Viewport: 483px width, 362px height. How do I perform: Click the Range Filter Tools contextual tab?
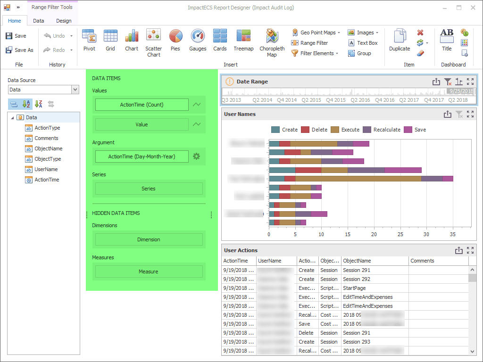click(x=52, y=7)
